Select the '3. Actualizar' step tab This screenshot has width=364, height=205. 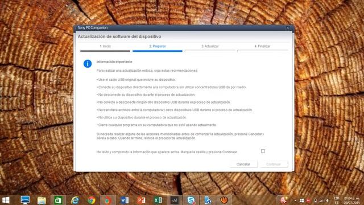tap(210, 46)
